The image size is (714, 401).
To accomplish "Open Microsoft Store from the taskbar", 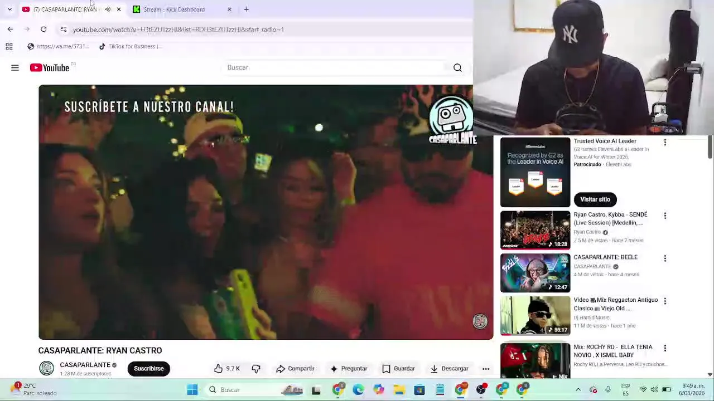I will (419, 390).
